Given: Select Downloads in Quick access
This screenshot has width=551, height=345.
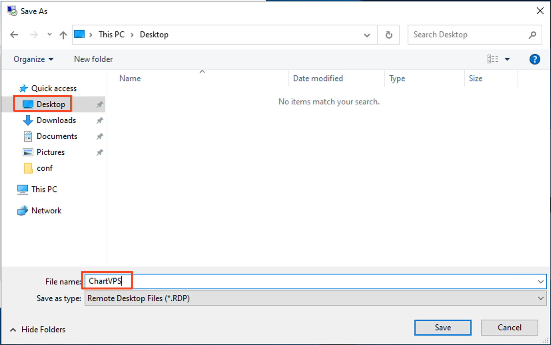Looking at the screenshot, I should 56,120.
